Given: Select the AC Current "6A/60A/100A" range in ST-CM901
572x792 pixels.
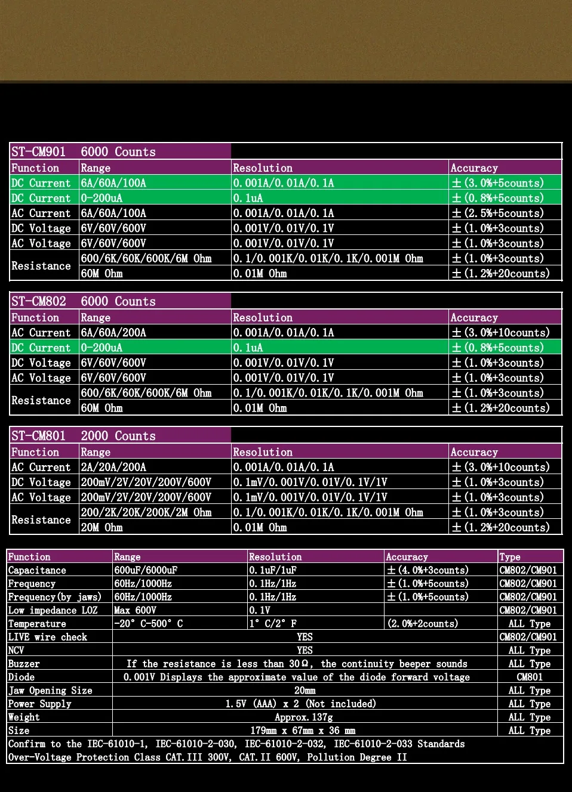Looking at the screenshot, I should pos(113,213).
